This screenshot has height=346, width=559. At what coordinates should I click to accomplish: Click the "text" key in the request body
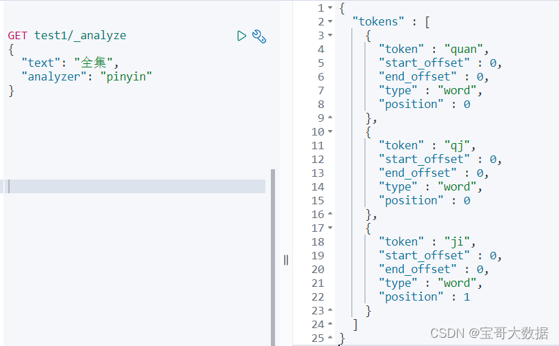(x=41, y=63)
